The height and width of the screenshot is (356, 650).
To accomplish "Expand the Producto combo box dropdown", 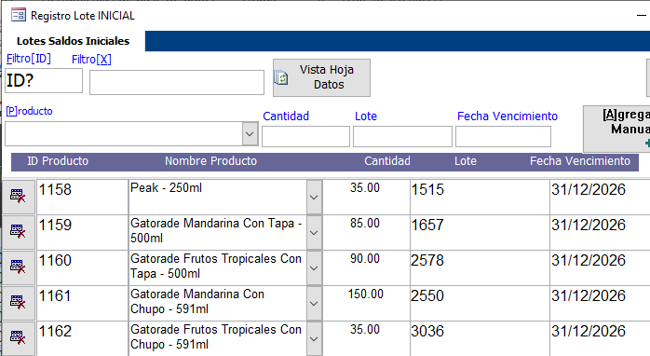I will tap(250, 134).
